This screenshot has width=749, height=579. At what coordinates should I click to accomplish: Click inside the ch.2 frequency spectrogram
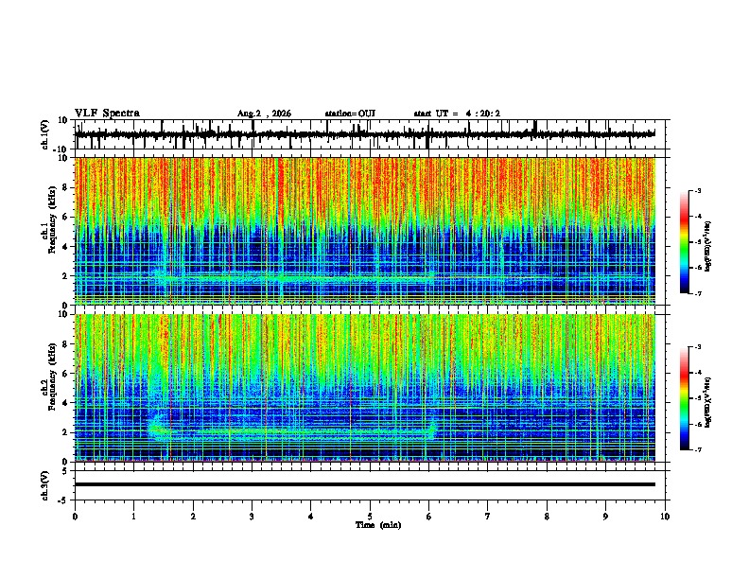pyautogui.click(x=364, y=388)
